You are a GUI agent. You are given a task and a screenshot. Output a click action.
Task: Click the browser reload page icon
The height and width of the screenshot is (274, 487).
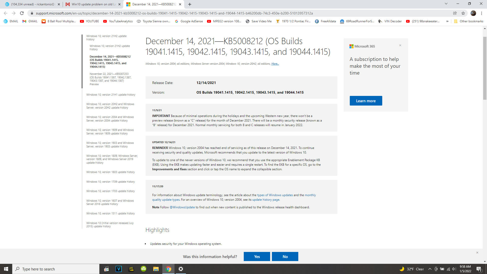point(22,13)
